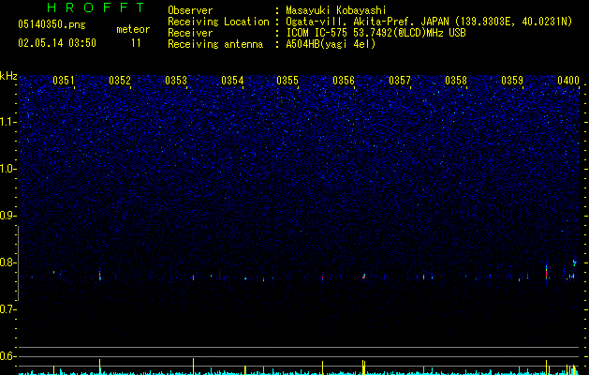The image size is (589, 375).
Task: Click the 0400 time marker
Action: pyautogui.click(x=568, y=81)
